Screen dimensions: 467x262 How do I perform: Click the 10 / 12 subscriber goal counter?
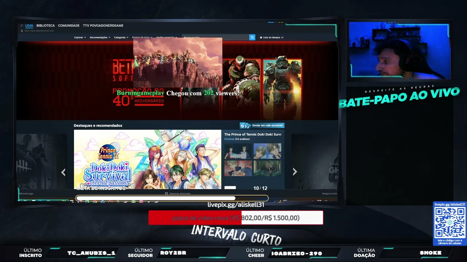260,188
